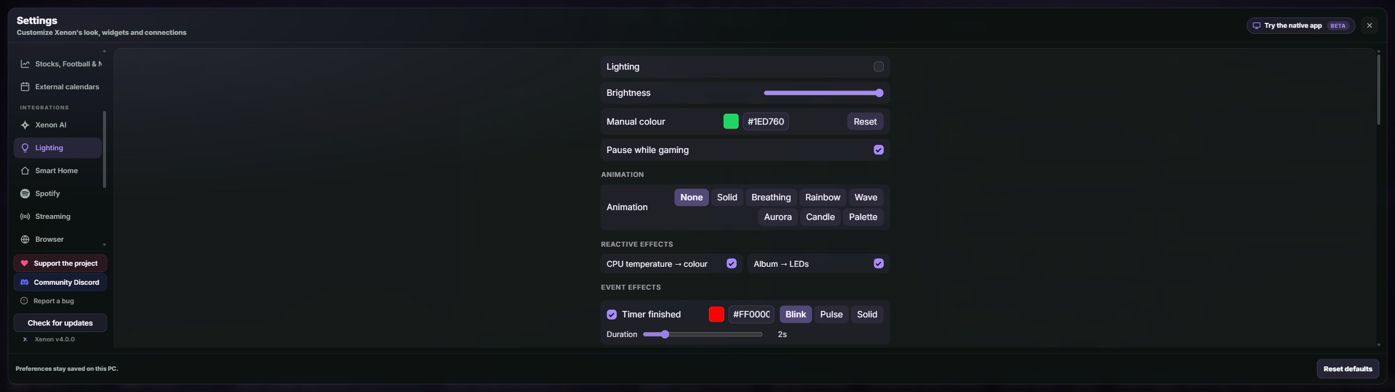
Task: Click the External calendars calendar icon
Action: point(25,87)
